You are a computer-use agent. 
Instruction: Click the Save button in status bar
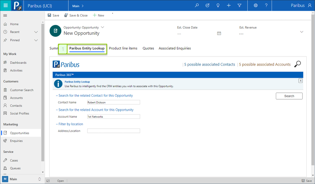(307, 181)
